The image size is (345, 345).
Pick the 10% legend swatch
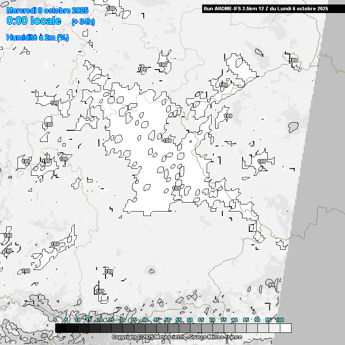pos(83,328)
